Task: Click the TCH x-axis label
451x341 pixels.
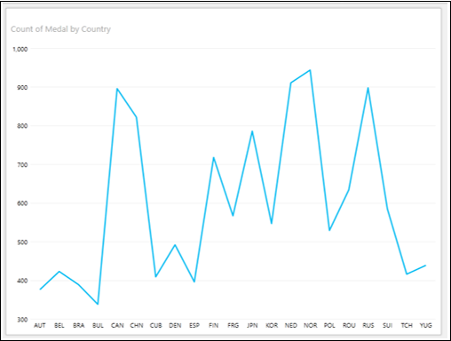Action: point(407,325)
